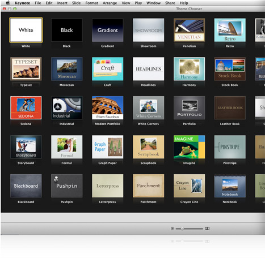Open the View menu

126,3
